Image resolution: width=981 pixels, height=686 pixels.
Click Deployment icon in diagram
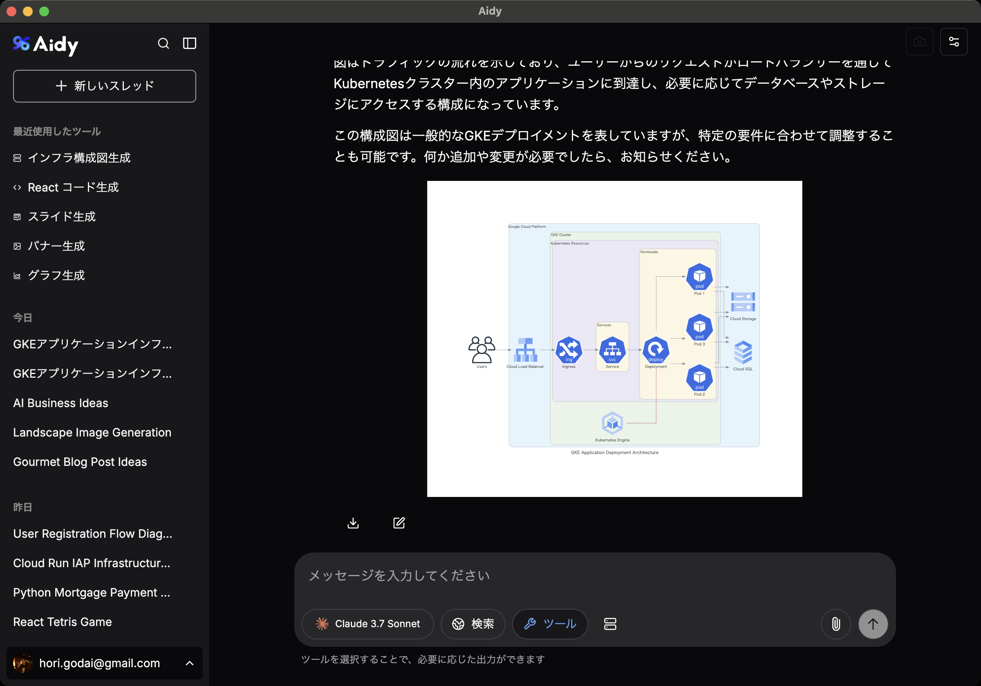(656, 350)
